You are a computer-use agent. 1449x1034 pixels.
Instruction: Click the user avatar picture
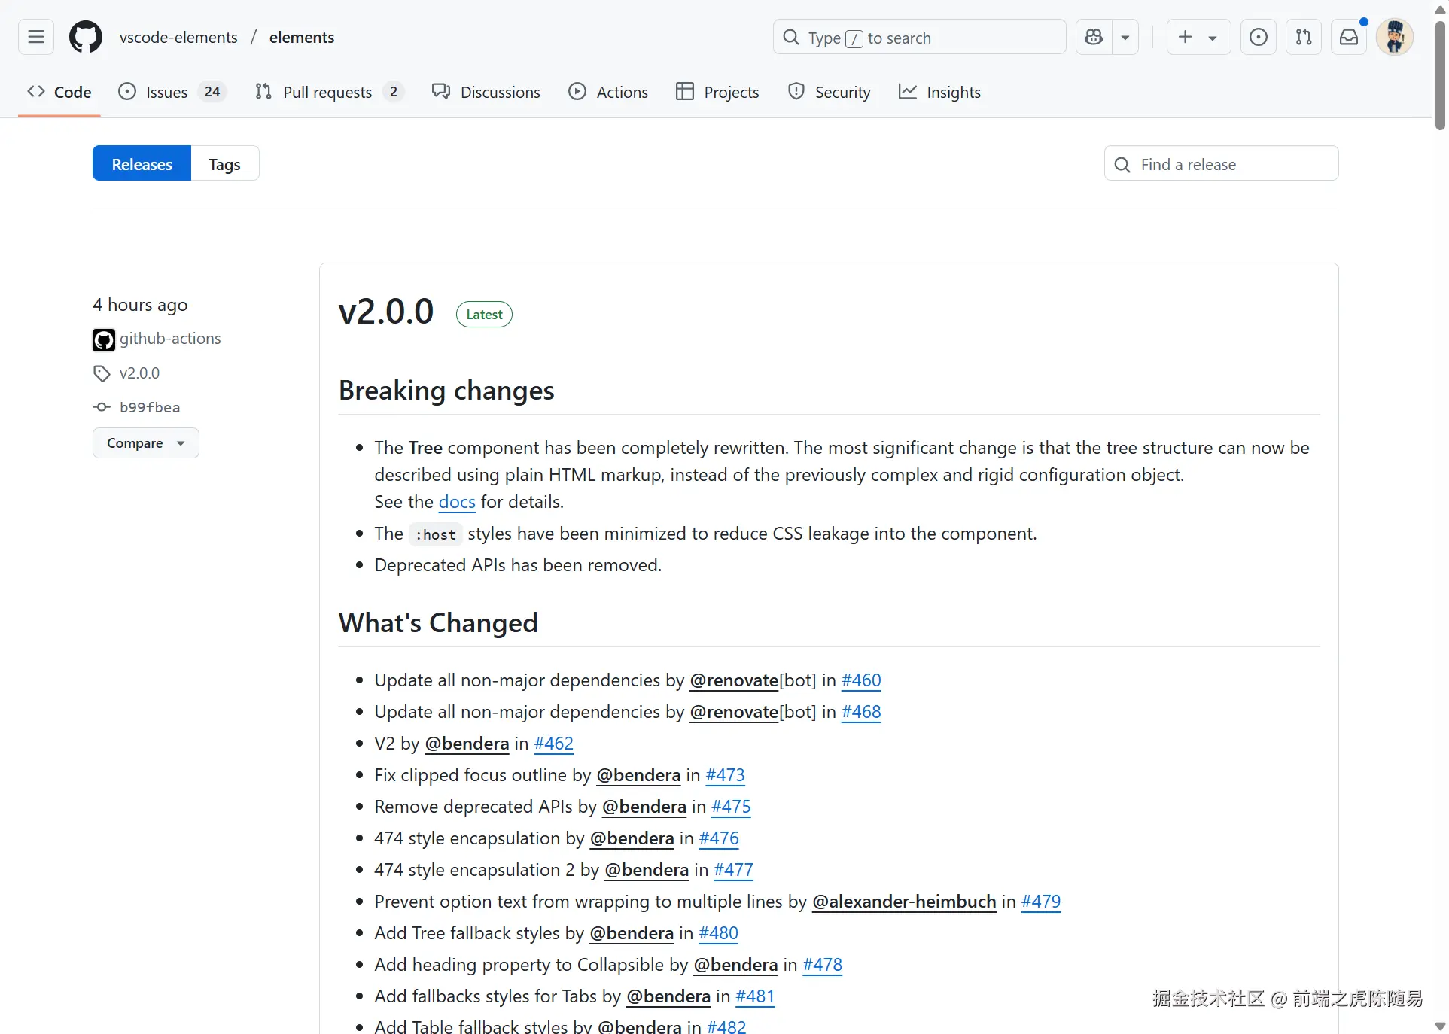tap(1394, 37)
